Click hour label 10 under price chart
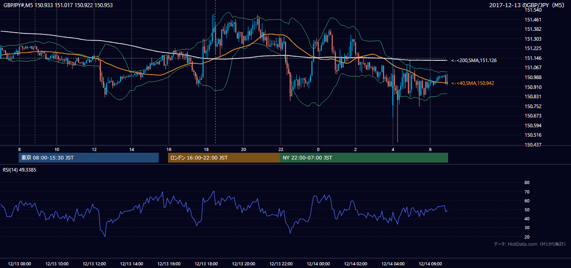The width and height of the screenshot is (571, 268). tap(57, 149)
